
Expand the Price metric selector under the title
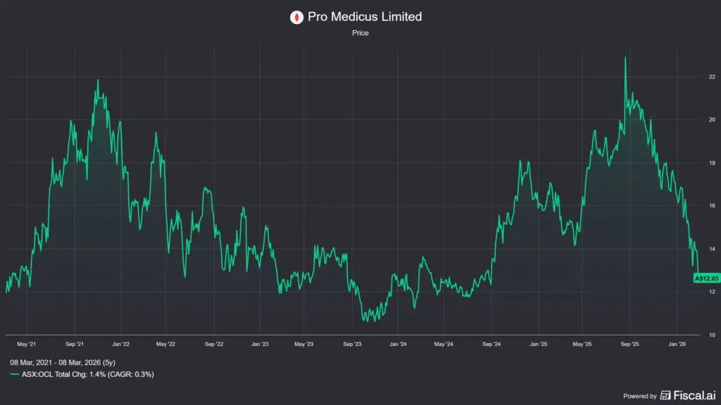click(x=360, y=32)
